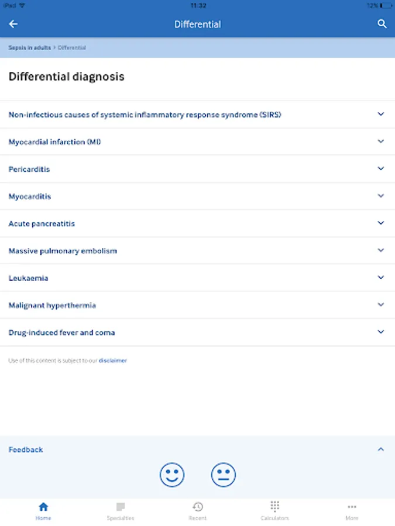Open search with magnifier icon
This screenshot has width=395, height=526.
[382, 24]
